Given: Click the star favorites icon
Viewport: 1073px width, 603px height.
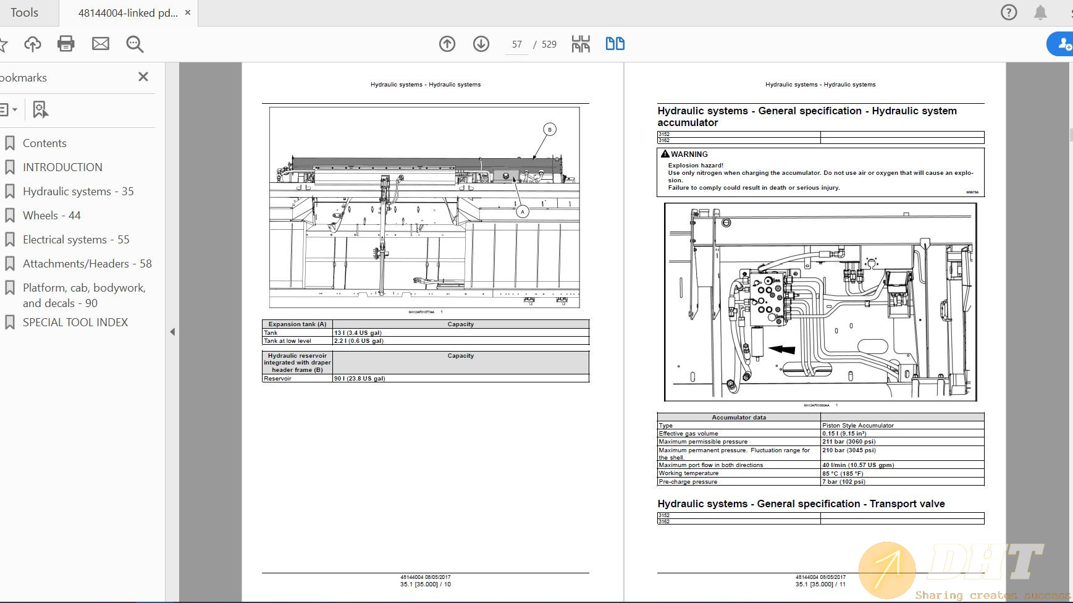Looking at the screenshot, I should pos(6,44).
